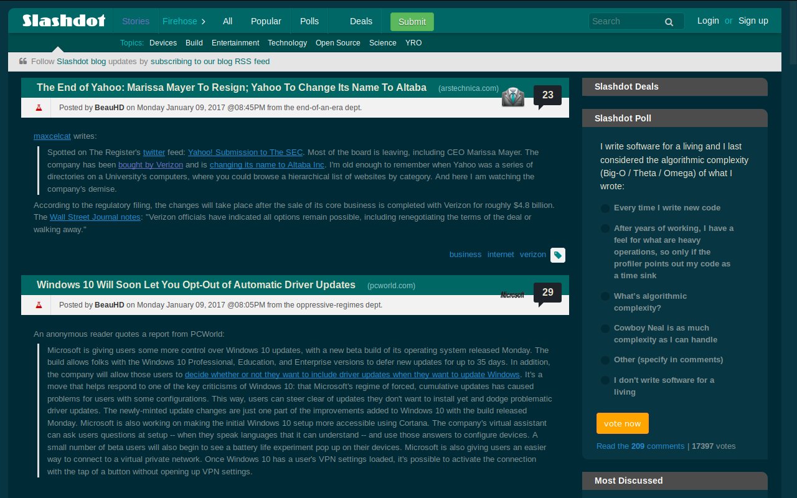The height and width of the screenshot is (498, 797).
Task: Open the 'bought by Verizon' link
Action: [x=151, y=164]
